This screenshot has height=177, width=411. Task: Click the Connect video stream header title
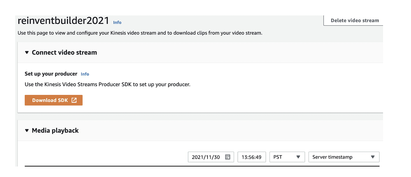tap(64, 53)
